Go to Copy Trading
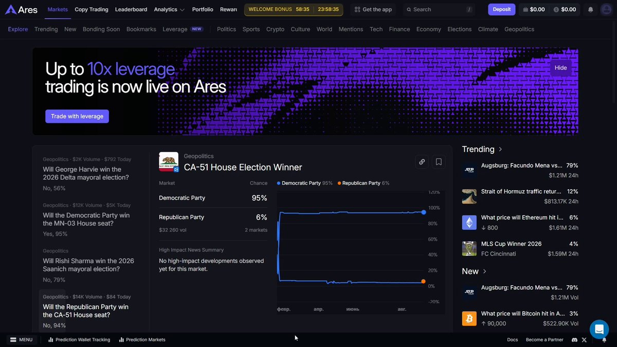The image size is (617, 347). point(92,9)
